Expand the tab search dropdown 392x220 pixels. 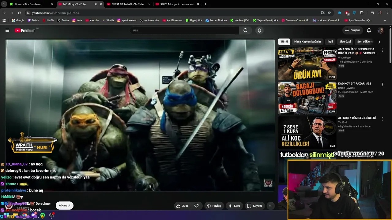tap(5, 4)
